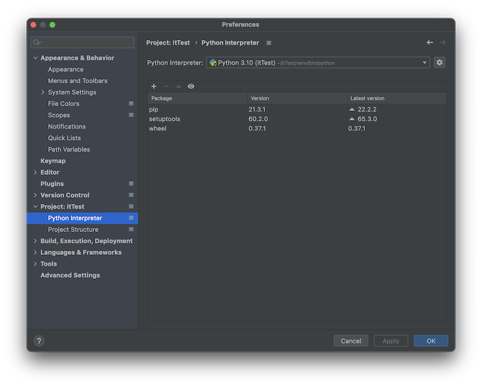Select the pip package row
The image size is (482, 387).
tap(297, 109)
